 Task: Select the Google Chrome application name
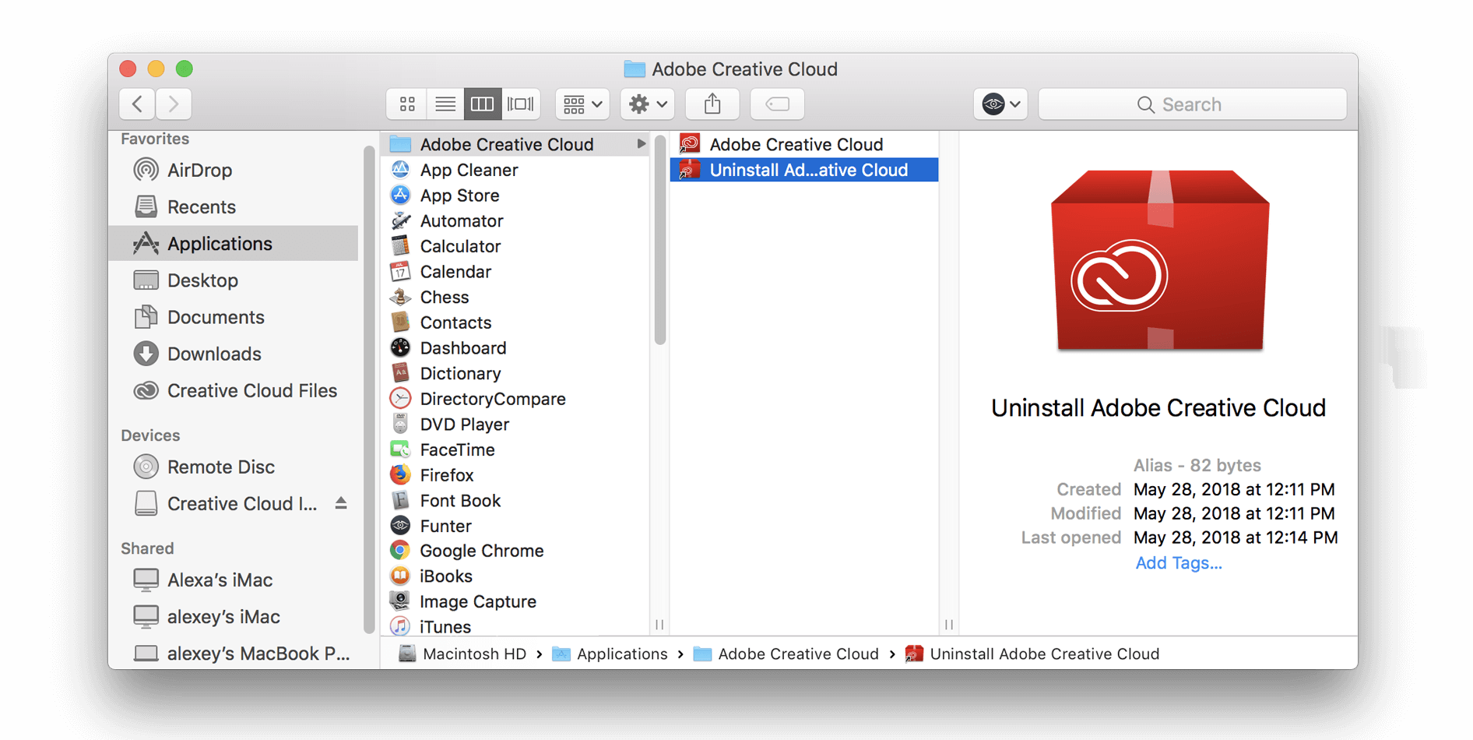click(x=482, y=551)
